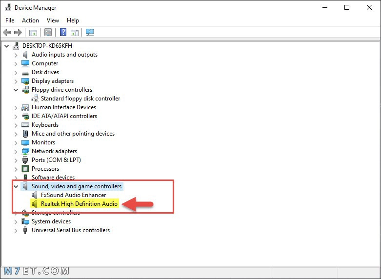Click the Audio inputs and outputs speaker icon
Screen dimensions: 381x279
pyautogui.click(x=25, y=55)
